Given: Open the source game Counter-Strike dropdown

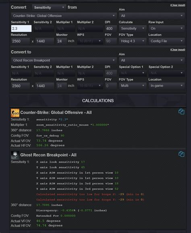Looking at the screenshot, I should point(64,16).
